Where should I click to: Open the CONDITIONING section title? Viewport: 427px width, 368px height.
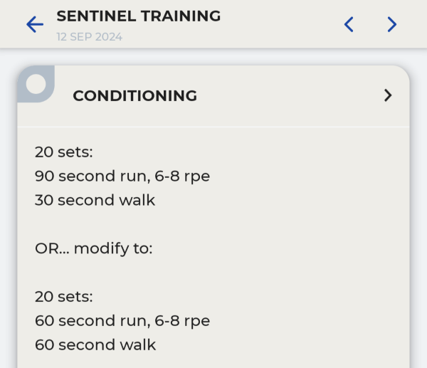click(135, 96)
